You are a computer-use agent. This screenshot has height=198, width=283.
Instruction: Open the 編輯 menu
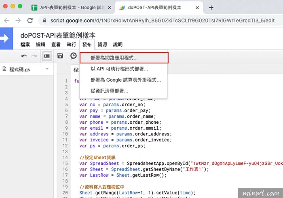[x=40, y=44]
